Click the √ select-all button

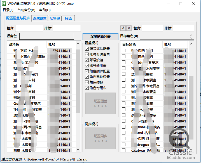pyautogui.click(x=123, y=28)
